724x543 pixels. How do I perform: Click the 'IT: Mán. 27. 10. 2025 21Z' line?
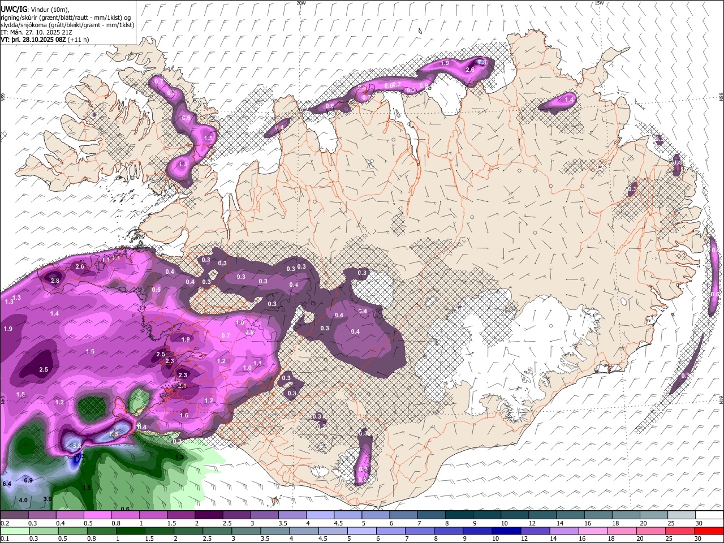35,32
